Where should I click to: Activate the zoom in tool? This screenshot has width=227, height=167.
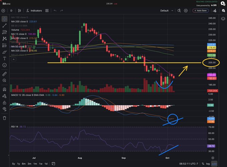(x=4, y=81)
